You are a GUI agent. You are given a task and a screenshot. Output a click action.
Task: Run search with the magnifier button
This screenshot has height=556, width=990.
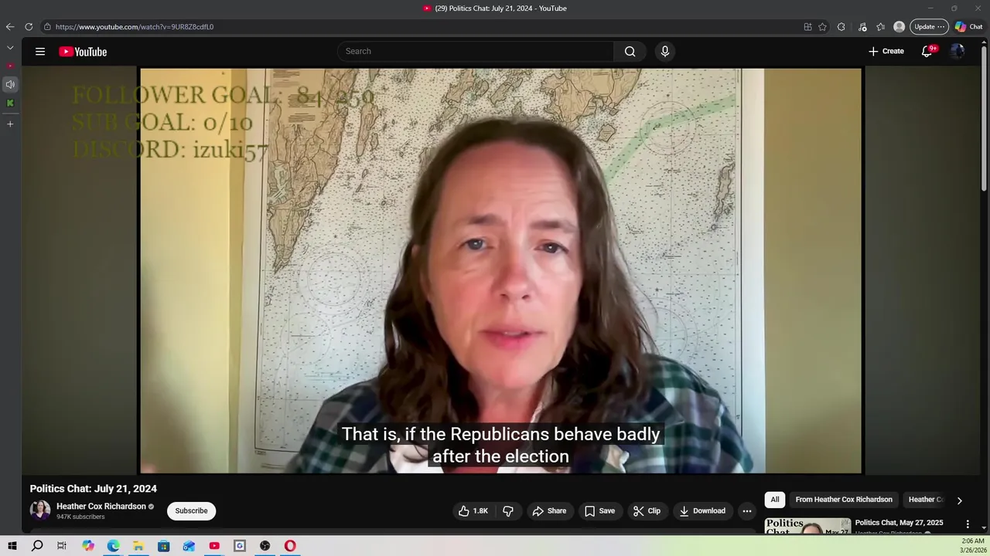point(630,51)
